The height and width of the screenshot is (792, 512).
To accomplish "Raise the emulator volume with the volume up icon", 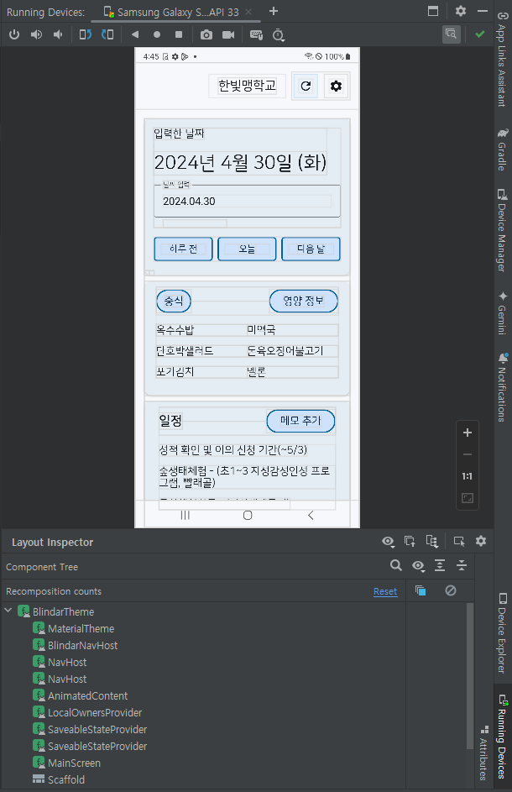I will point(36,34).
